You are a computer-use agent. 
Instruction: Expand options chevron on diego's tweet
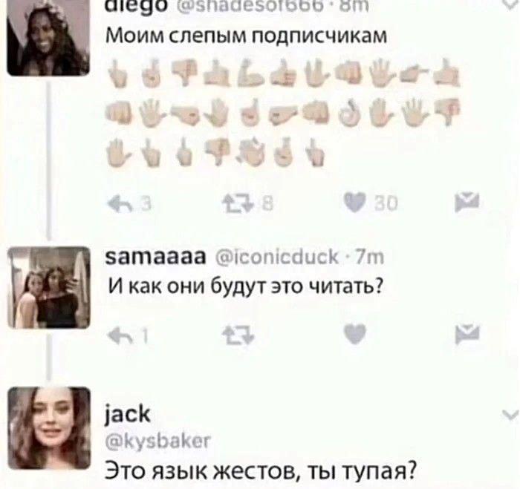511,4
